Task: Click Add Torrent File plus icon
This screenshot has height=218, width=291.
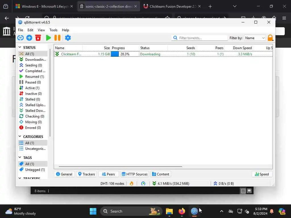Action: pyautogui.click(x=29, y=38)
